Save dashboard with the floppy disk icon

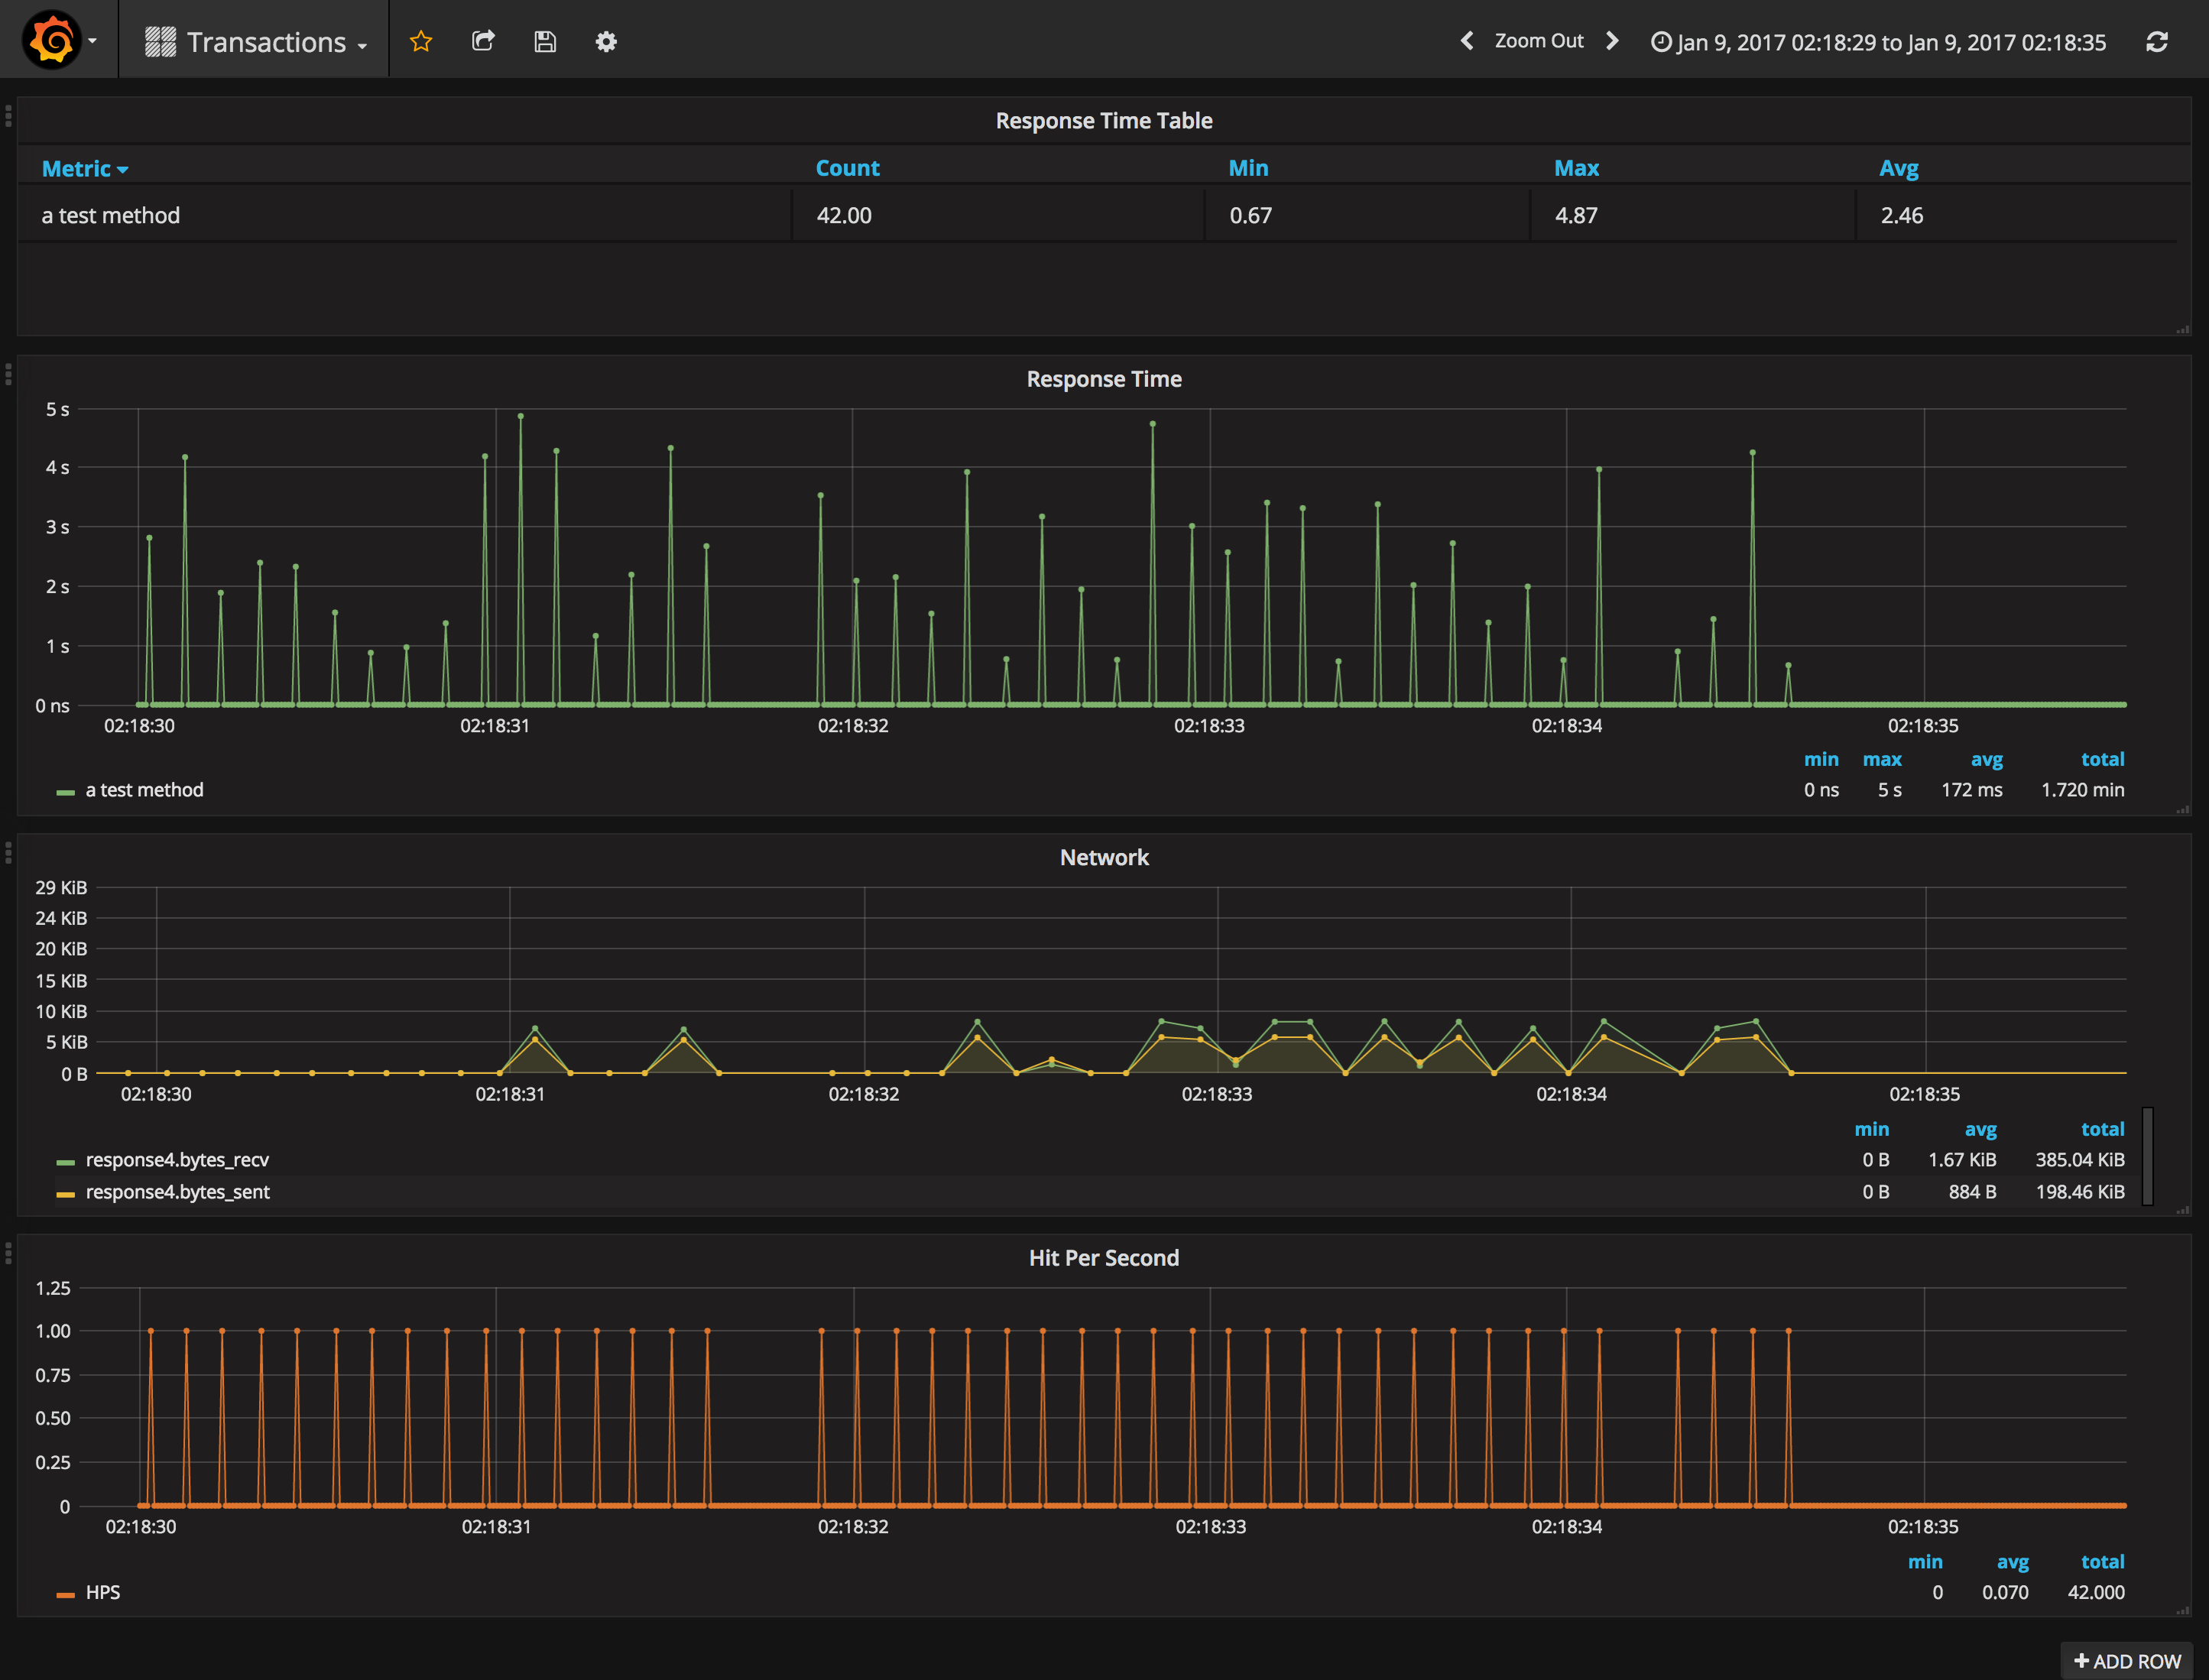click(545, 41)
